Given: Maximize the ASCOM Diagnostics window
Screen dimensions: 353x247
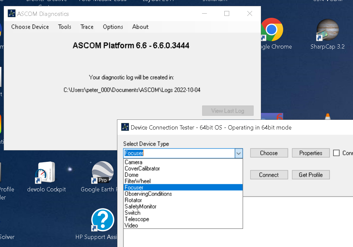Looking at the screenshot, I should [x=227, y=14].
